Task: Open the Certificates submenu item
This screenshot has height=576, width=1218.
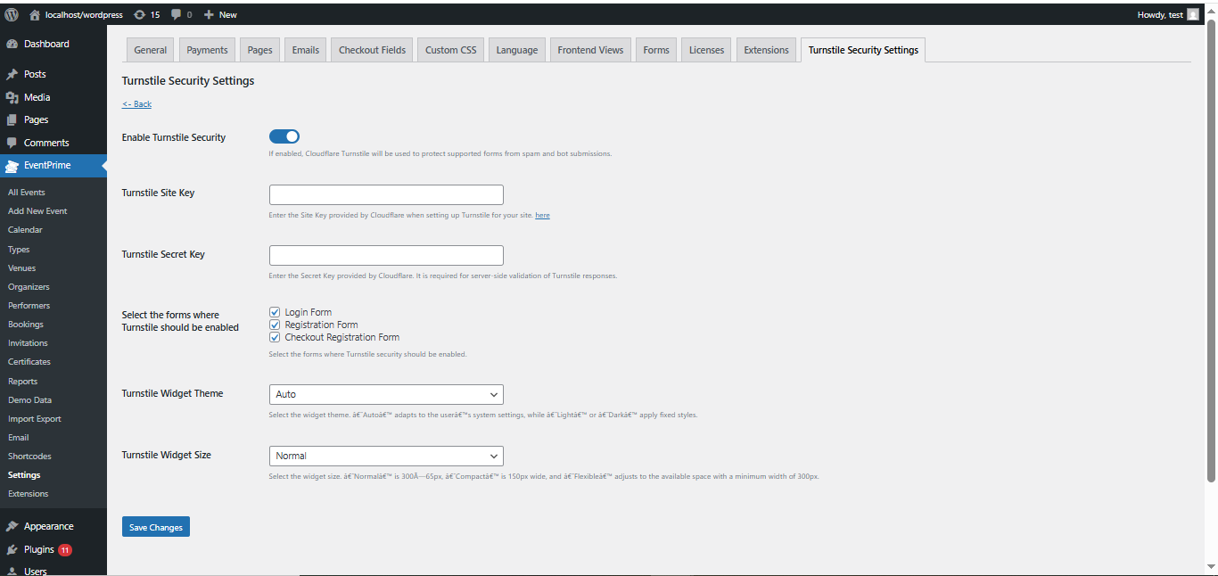Action: tap(29, 362)
